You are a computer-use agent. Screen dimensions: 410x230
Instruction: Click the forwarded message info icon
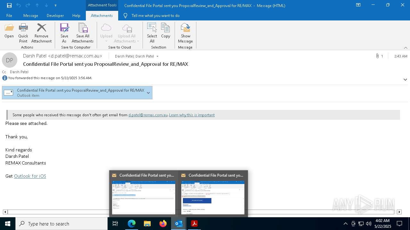[x=4, y=78]
